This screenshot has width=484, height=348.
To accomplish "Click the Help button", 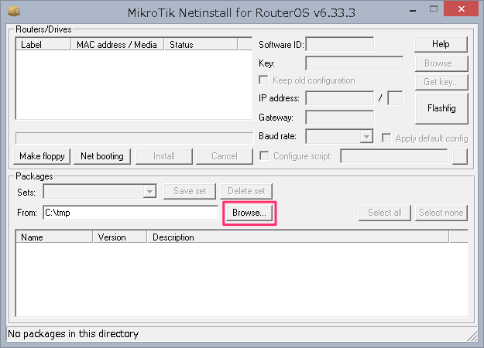I will point(441,44).
